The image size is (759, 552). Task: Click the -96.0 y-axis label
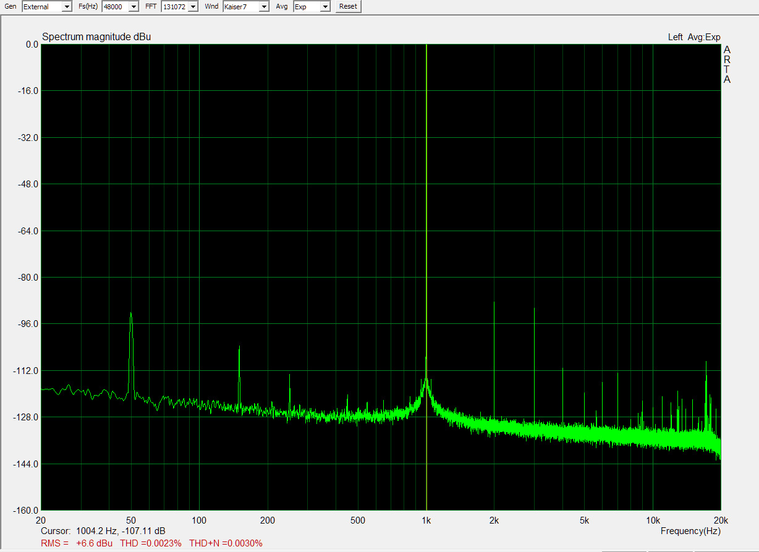pyautogui.click(x=28, y=324)
